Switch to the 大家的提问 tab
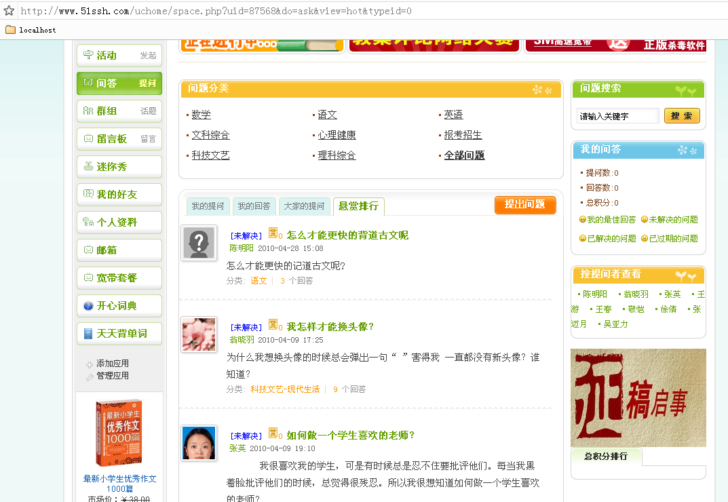 pos(304,206)
